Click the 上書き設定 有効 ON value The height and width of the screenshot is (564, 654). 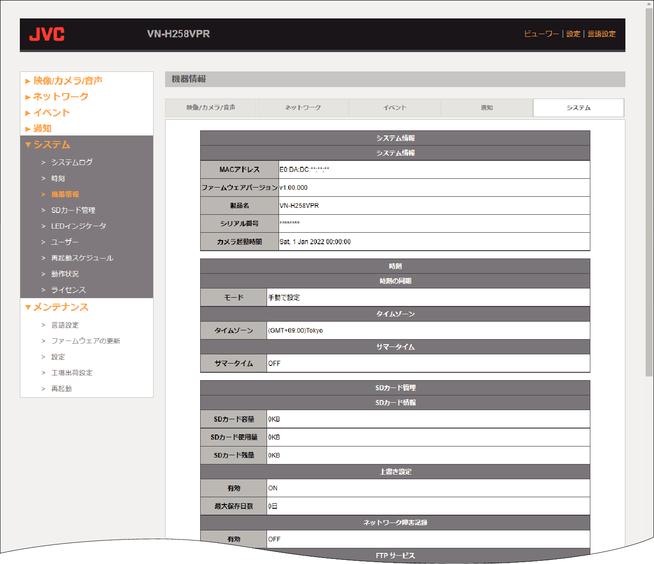(273, 488)
